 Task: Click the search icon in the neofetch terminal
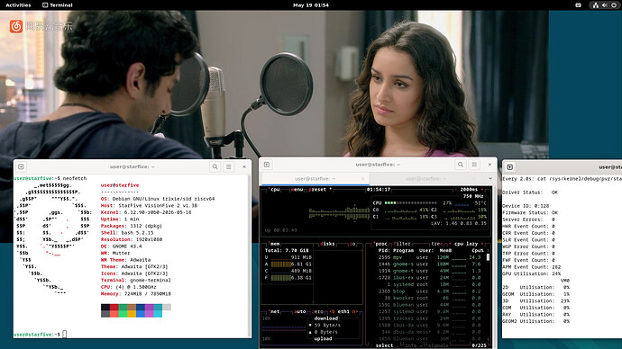pyautogui.click(x=215, y=166)
